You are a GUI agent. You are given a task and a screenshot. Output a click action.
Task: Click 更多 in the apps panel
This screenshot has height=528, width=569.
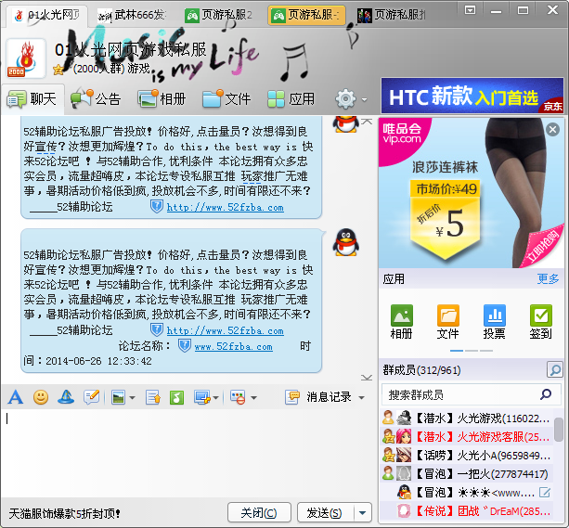point(548,278)
